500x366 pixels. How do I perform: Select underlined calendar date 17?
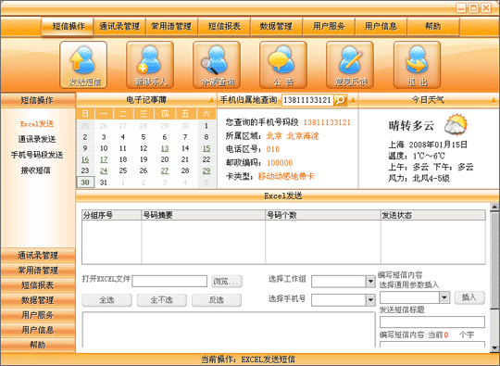(104, 159)
